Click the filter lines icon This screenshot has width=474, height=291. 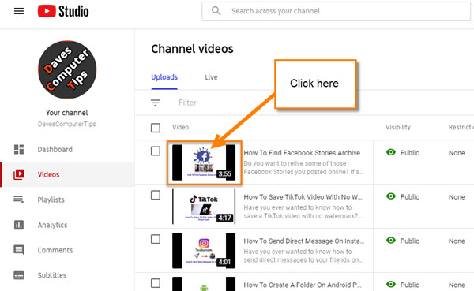click(x=156, y=103)
